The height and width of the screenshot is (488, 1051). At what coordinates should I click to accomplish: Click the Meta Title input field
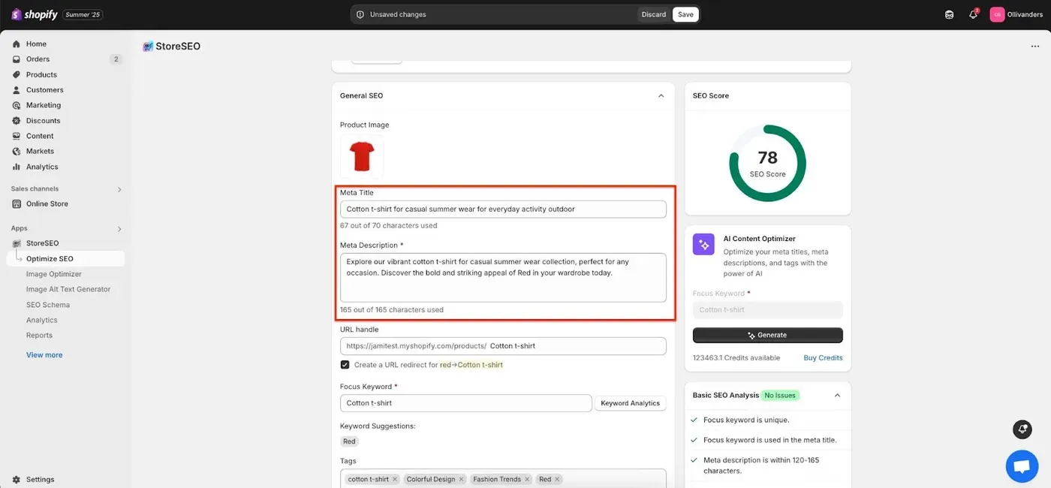pos(503,209)
